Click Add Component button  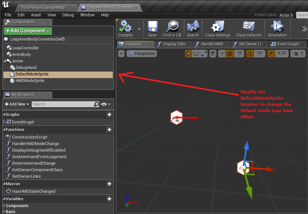point(28,31)
